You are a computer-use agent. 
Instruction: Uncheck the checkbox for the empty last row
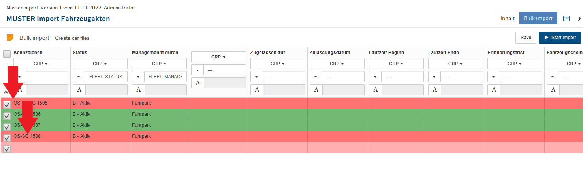pyautogui.click(x=7, y=149)
